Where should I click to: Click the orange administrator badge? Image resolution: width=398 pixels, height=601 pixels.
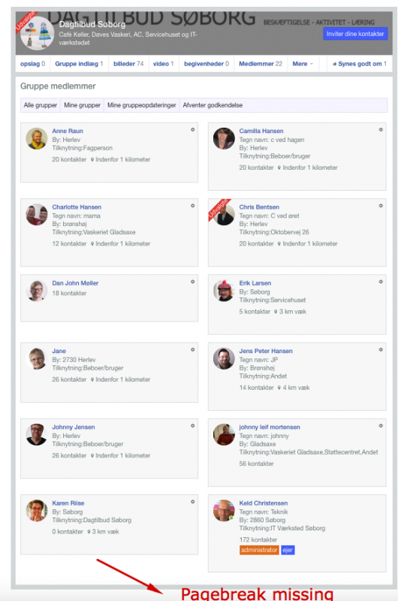259,550
